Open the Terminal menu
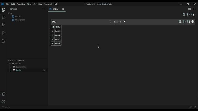Screen dimensions: 198x111 pos(48,4)
